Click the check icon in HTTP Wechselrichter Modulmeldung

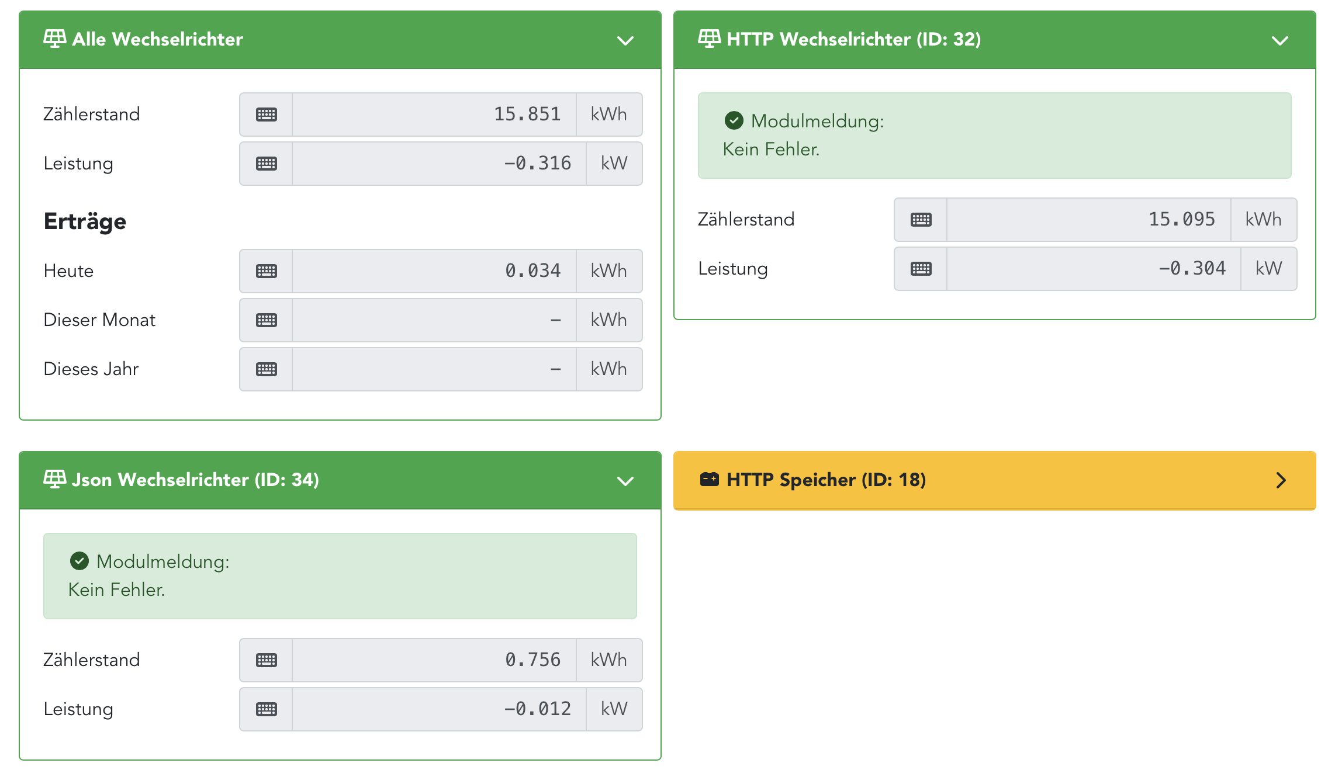734,121
